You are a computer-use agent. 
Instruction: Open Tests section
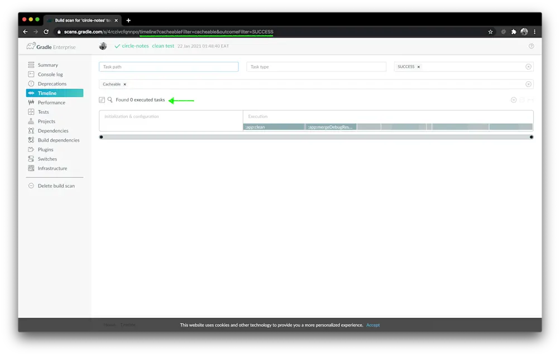coord(43,112)
